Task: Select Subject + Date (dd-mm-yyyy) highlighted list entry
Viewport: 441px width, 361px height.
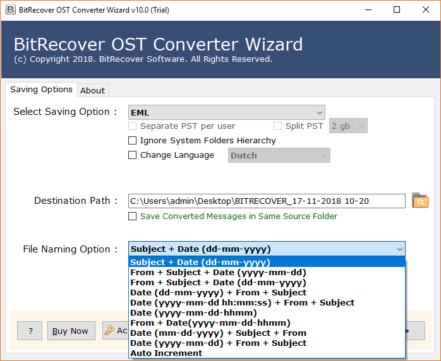Action: [267, 262]
